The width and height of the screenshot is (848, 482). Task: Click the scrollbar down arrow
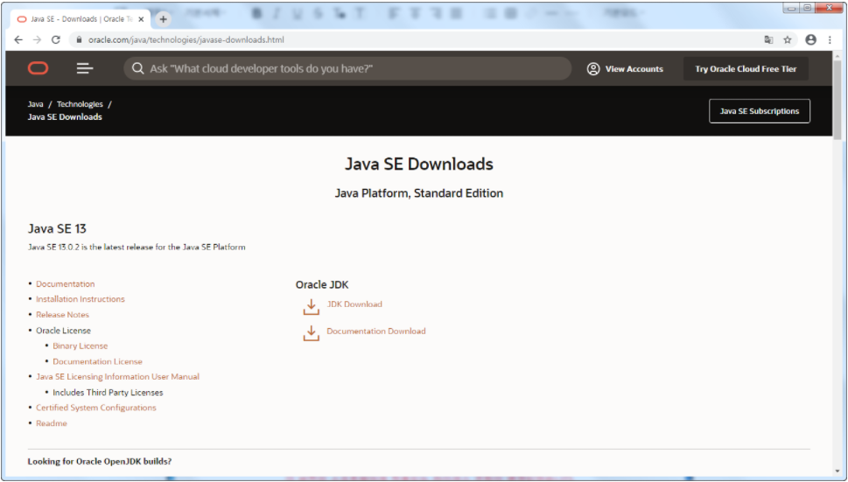click(837, 472)
